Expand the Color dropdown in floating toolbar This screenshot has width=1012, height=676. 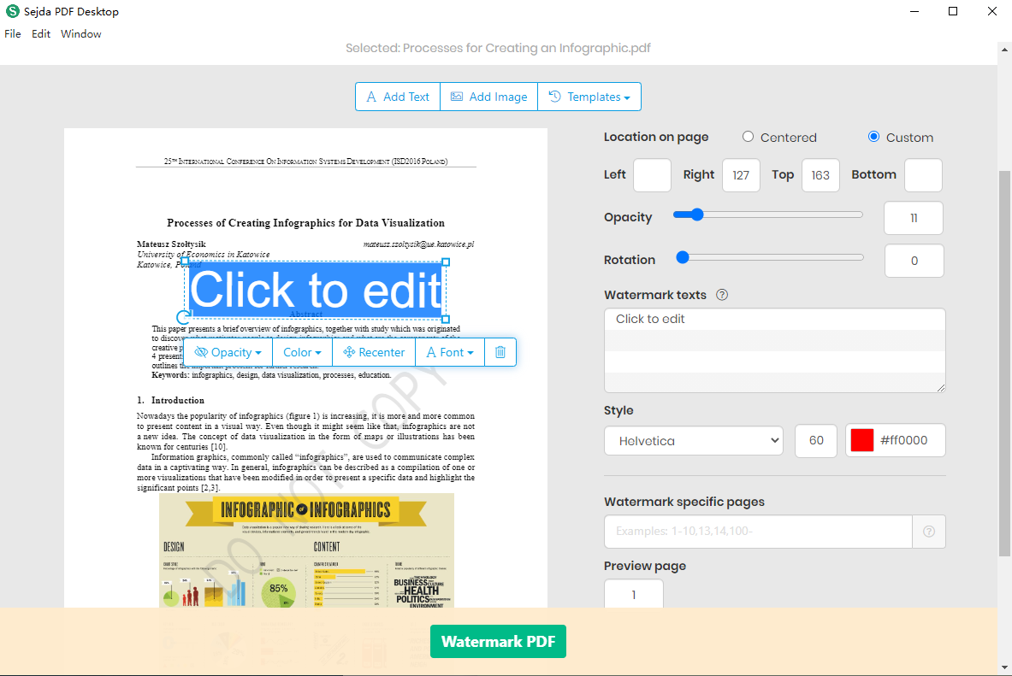302,352
